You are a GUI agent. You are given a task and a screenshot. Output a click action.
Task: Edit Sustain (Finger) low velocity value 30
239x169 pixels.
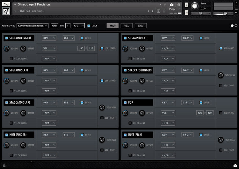coord(81,48)
